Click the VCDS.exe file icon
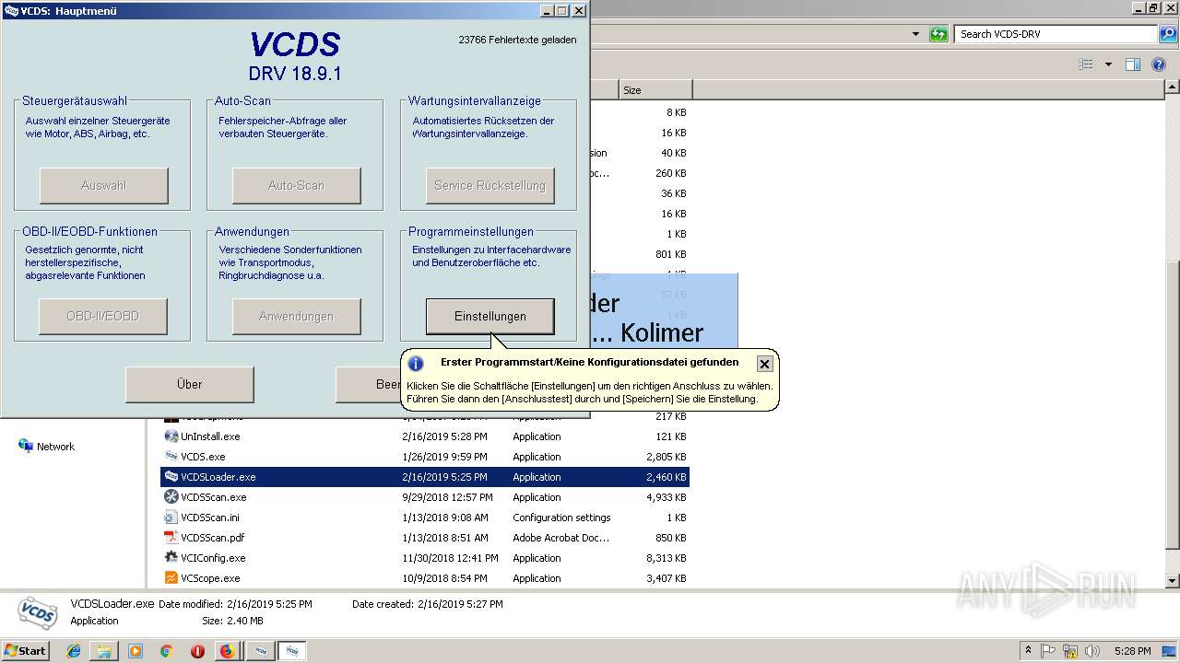Screen dimensions: 1180x663 171,457
